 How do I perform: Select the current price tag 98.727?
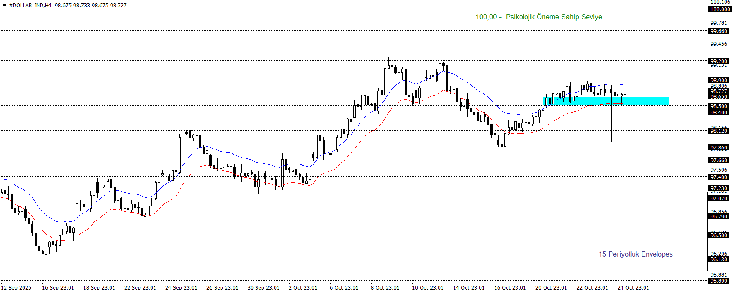point(719,91)
